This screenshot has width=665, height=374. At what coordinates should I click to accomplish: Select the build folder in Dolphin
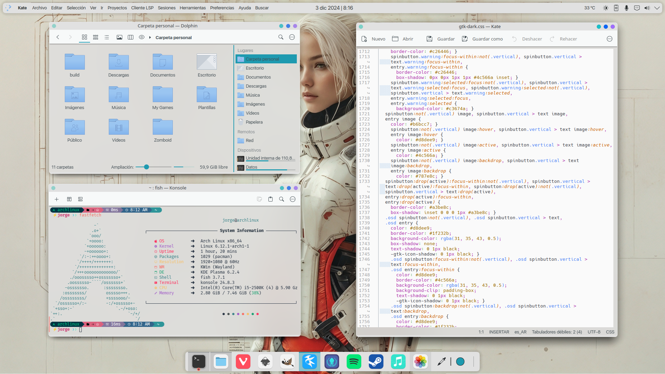click(74, 65)
